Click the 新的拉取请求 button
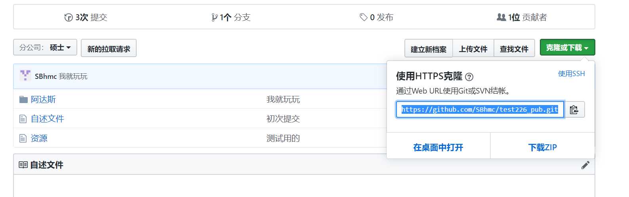 (x=109, y=48)
